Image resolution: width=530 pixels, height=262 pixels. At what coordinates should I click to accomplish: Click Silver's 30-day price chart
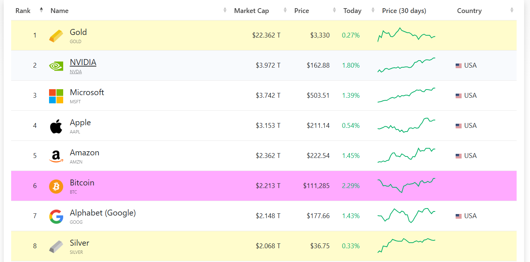(406, 246)
